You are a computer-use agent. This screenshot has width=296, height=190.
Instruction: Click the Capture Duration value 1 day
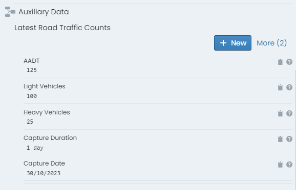click(35, 148)
